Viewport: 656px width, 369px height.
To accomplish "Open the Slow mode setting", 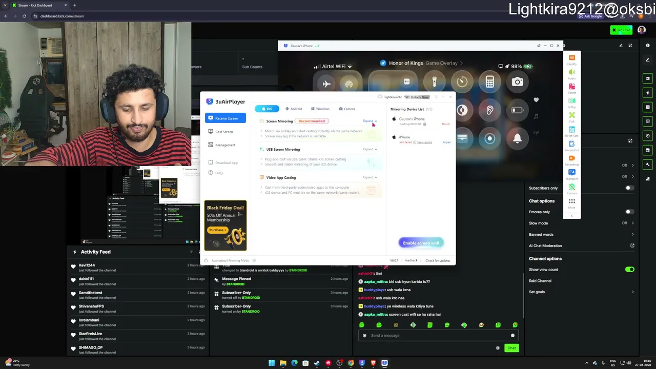I will 581,223.
